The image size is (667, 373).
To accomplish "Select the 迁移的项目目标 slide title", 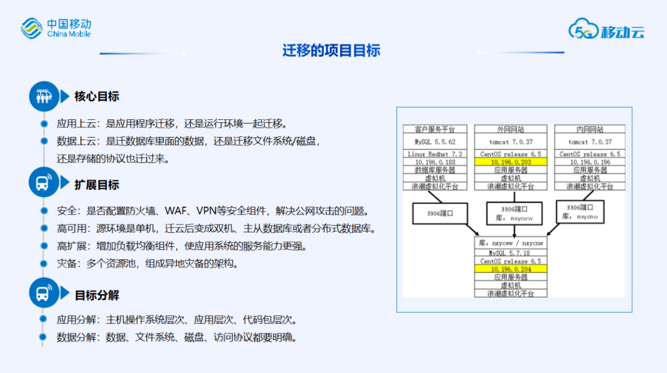I will click(331, 51).
